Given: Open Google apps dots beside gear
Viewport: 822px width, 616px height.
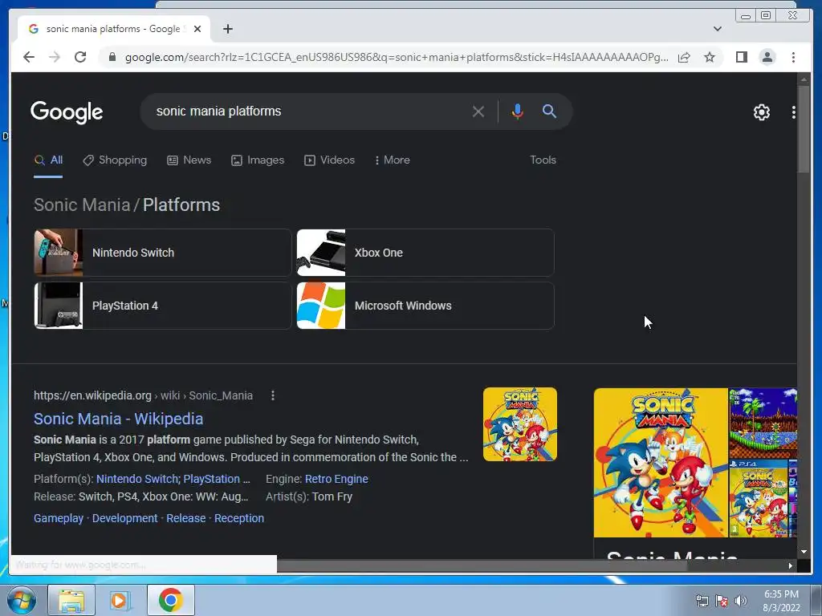Looking at the screenshot, I should 794,112.
